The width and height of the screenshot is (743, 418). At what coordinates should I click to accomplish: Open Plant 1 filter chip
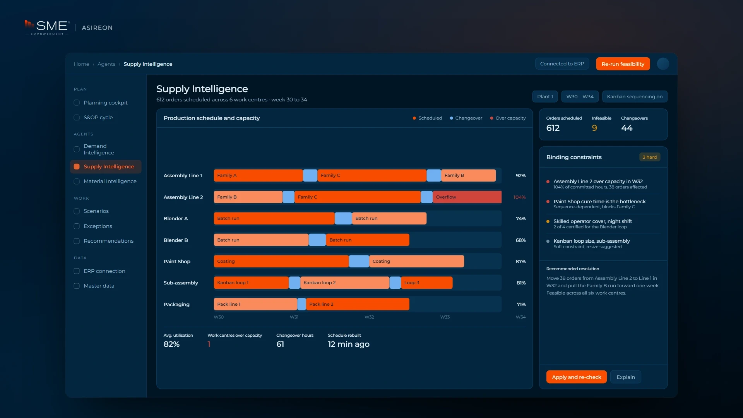545,97
